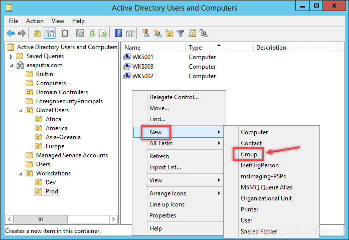Screen dimensions: 349x240
Task: Select Managed Service Accounts in tree
Action: point(72,155)
